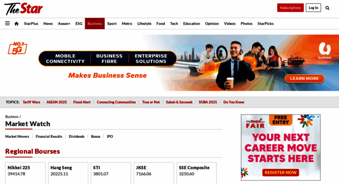Open the Videos section

coord(229,23)
